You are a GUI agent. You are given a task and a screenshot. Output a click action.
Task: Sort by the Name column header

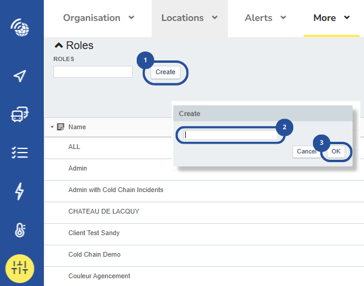[x=77, y=127]
